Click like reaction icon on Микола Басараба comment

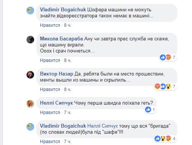[x=163, y=57]
